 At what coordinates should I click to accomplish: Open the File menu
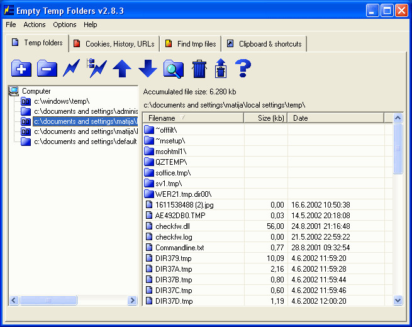pyautogui.click(x=11, y=25)
